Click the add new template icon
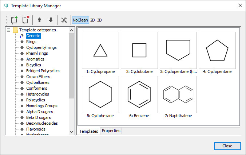This screenshot has height=155, width=246. (x=14, y=20)
